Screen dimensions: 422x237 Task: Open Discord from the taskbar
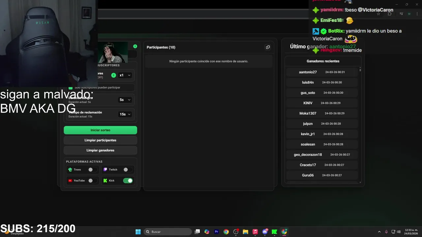265,232
